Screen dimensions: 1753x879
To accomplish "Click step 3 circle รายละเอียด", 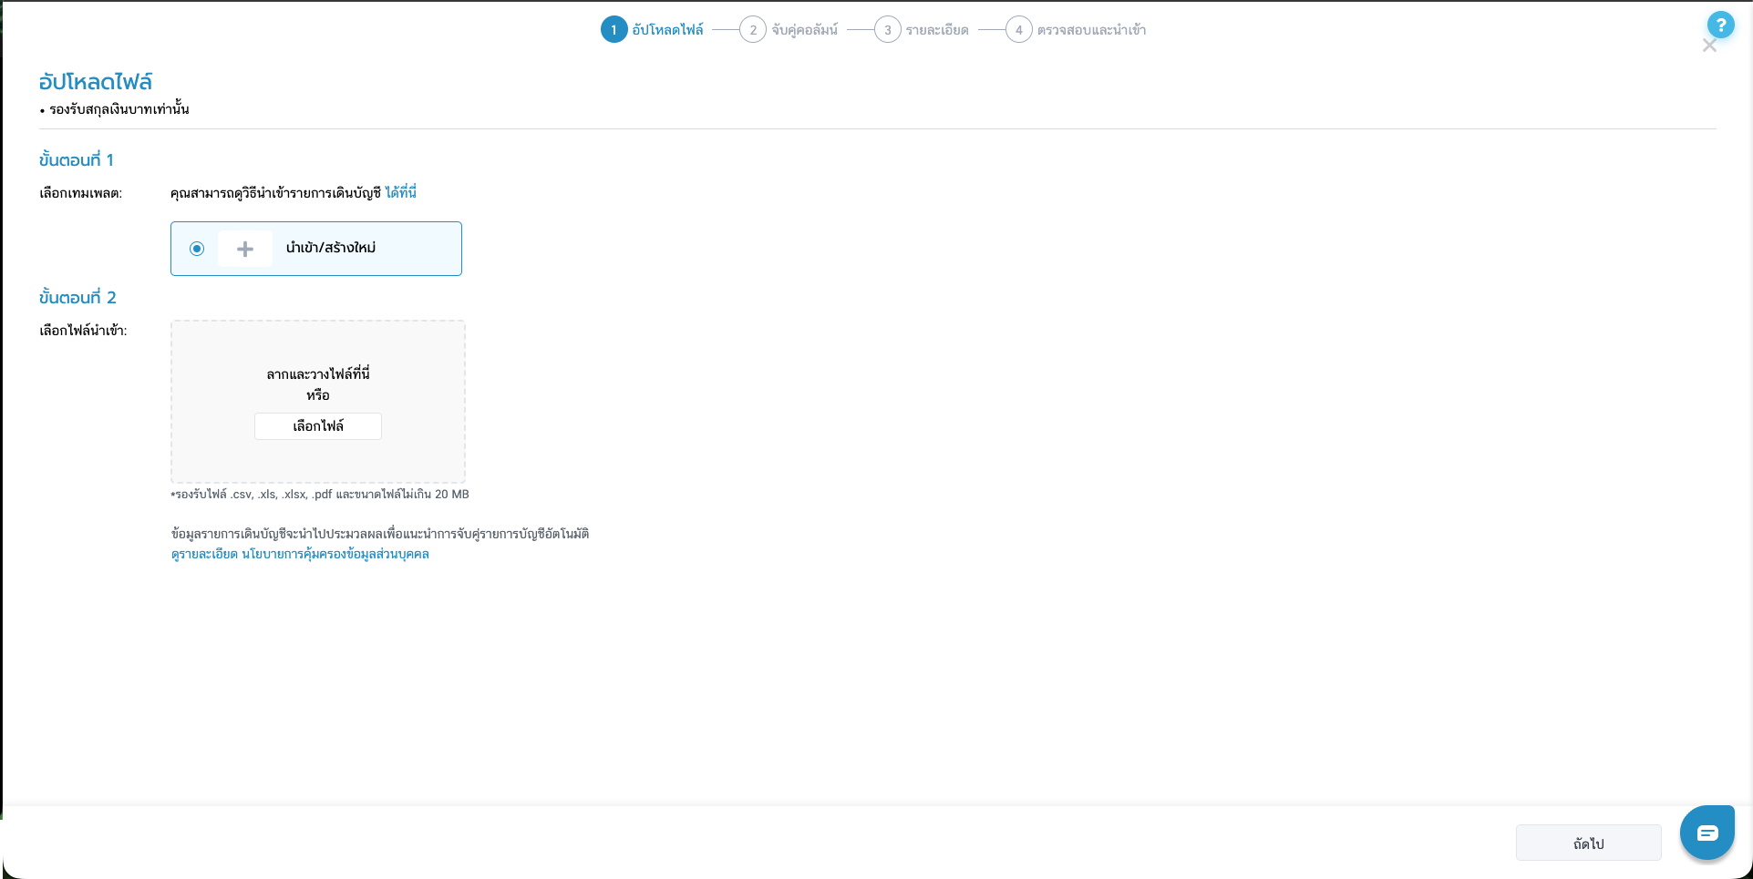I will [887, 29].
